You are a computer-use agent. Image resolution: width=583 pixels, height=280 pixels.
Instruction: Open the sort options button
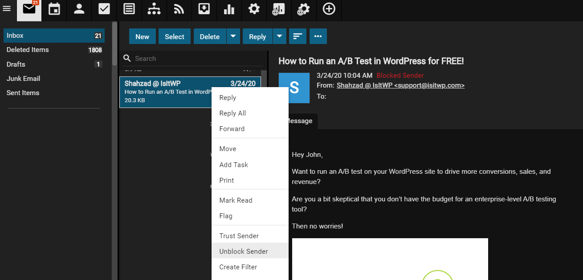pyautogui.click(x=298, y=36)
